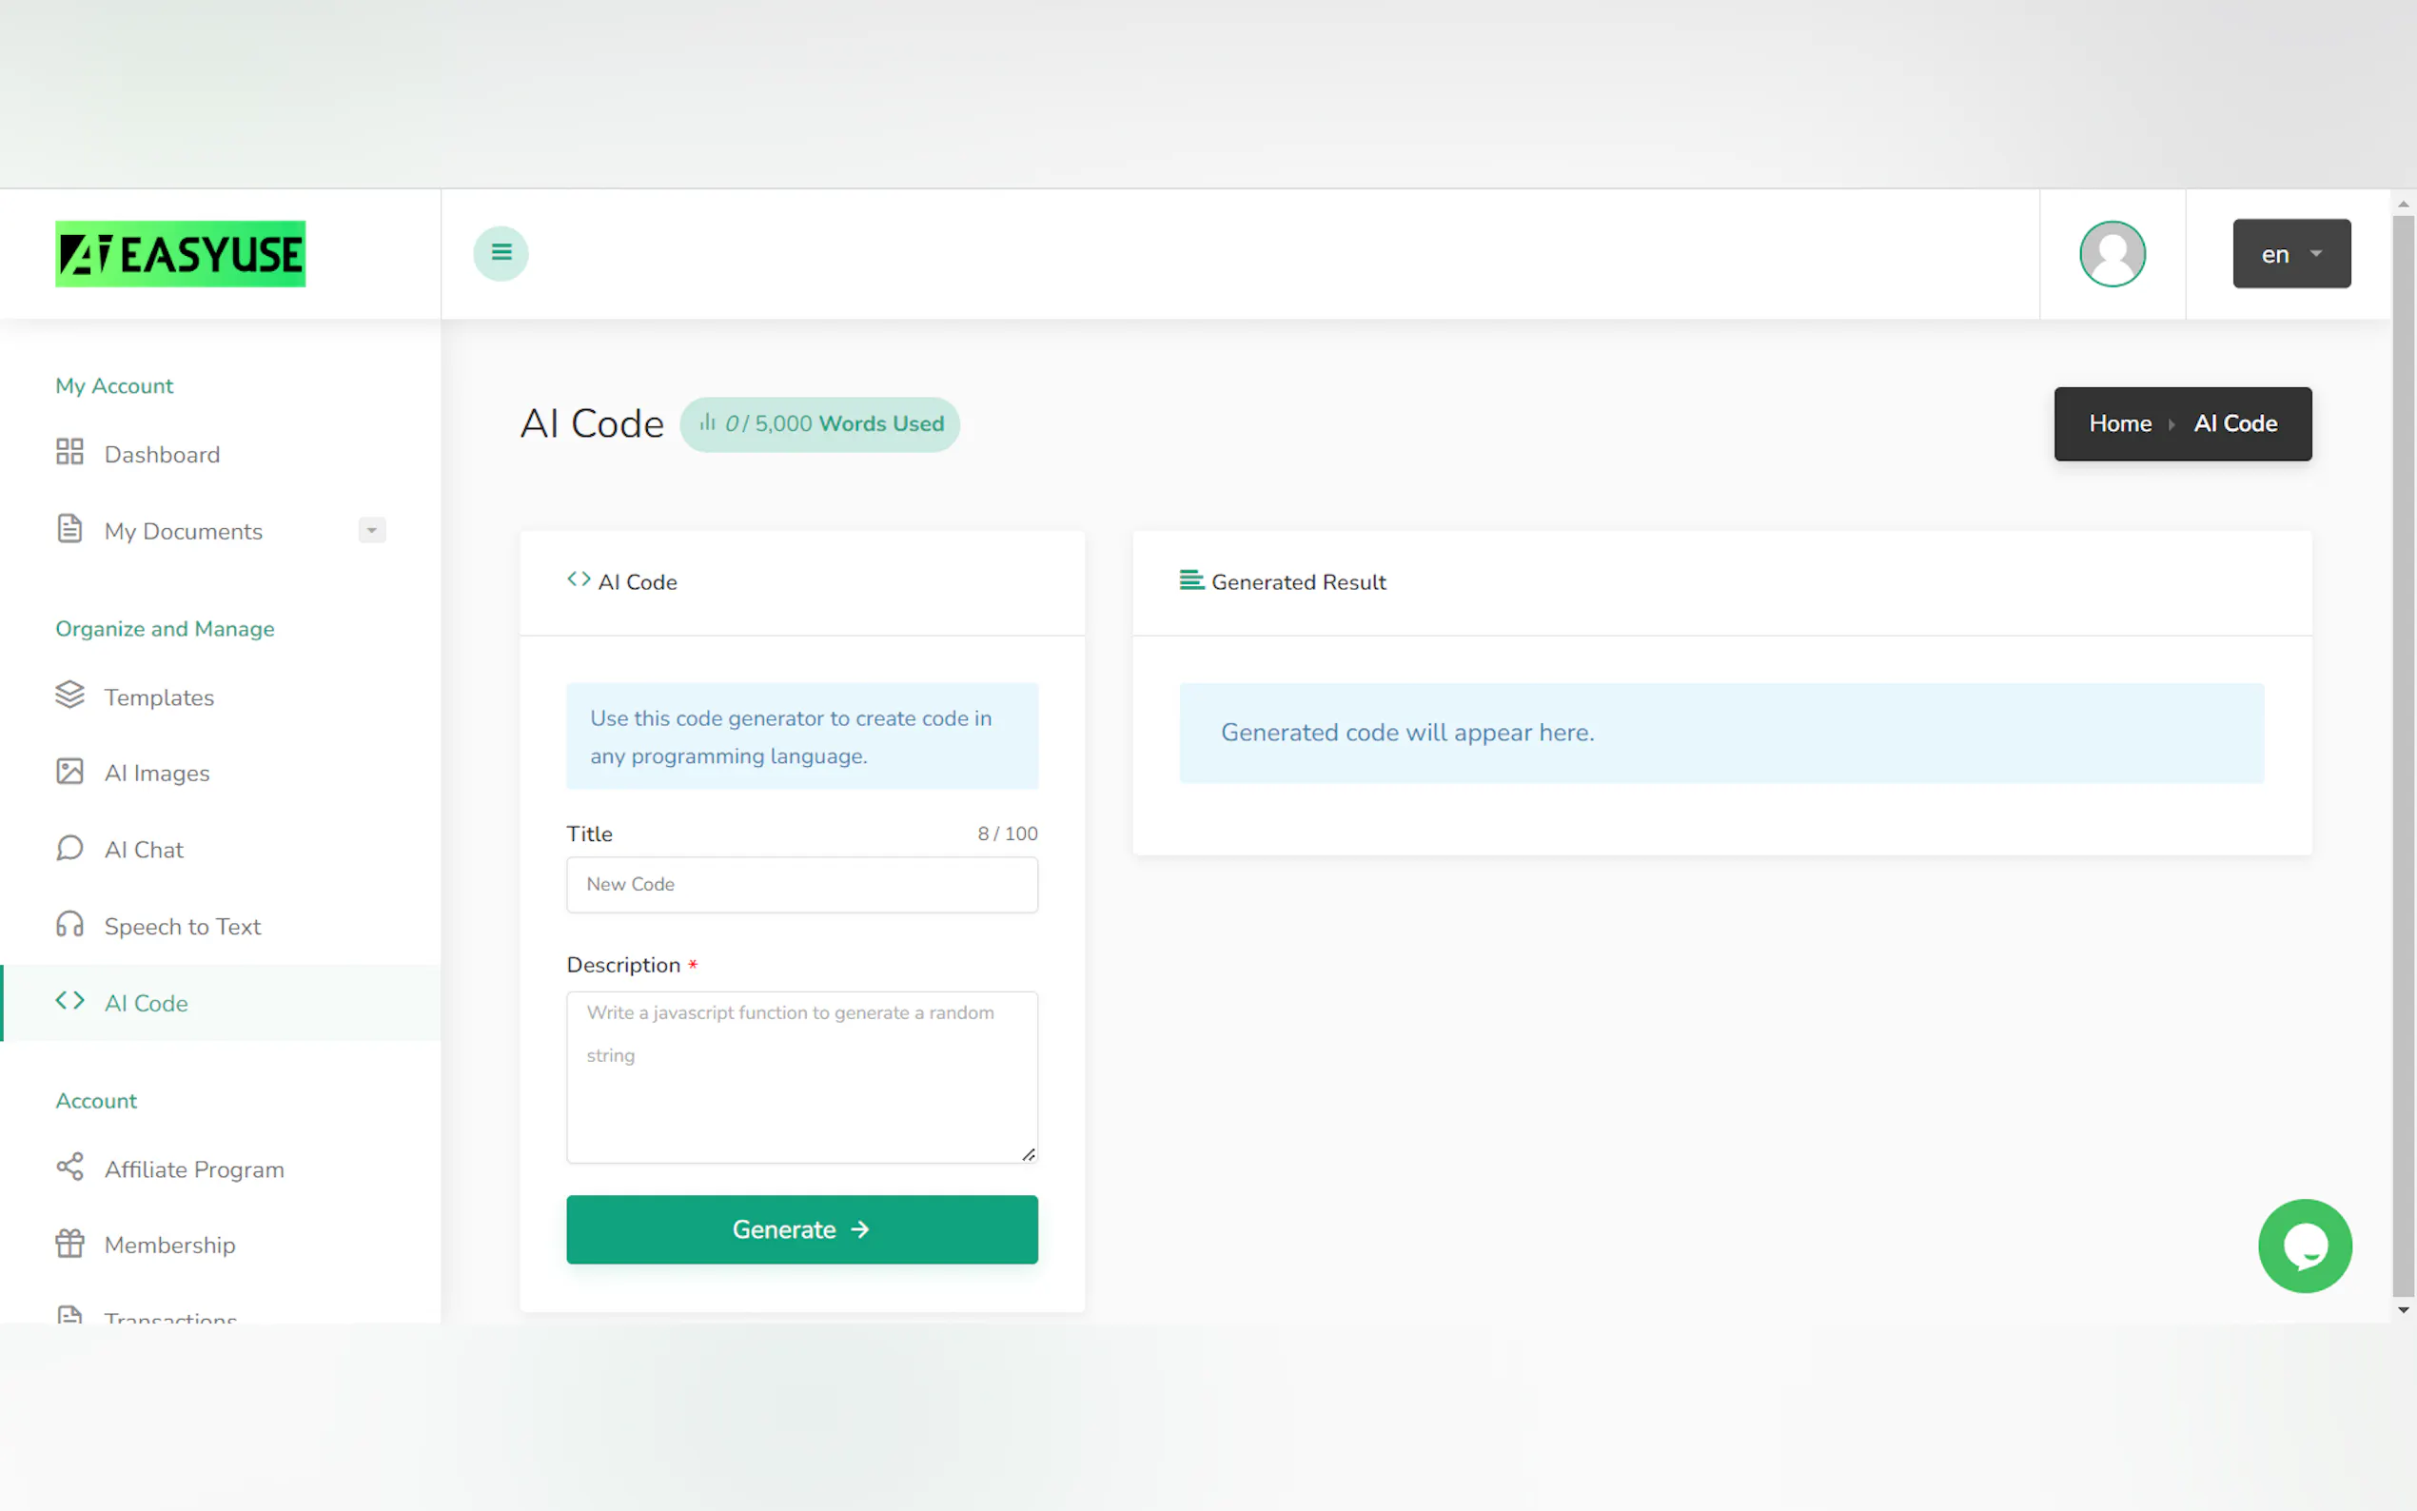Click the Words Used counter badge
The width and height of the screenshot is (2417, 1511).
pyautogui.click(x=819, y=423)
